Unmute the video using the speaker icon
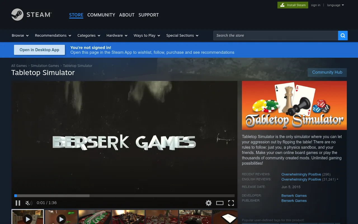 [29, 203]
